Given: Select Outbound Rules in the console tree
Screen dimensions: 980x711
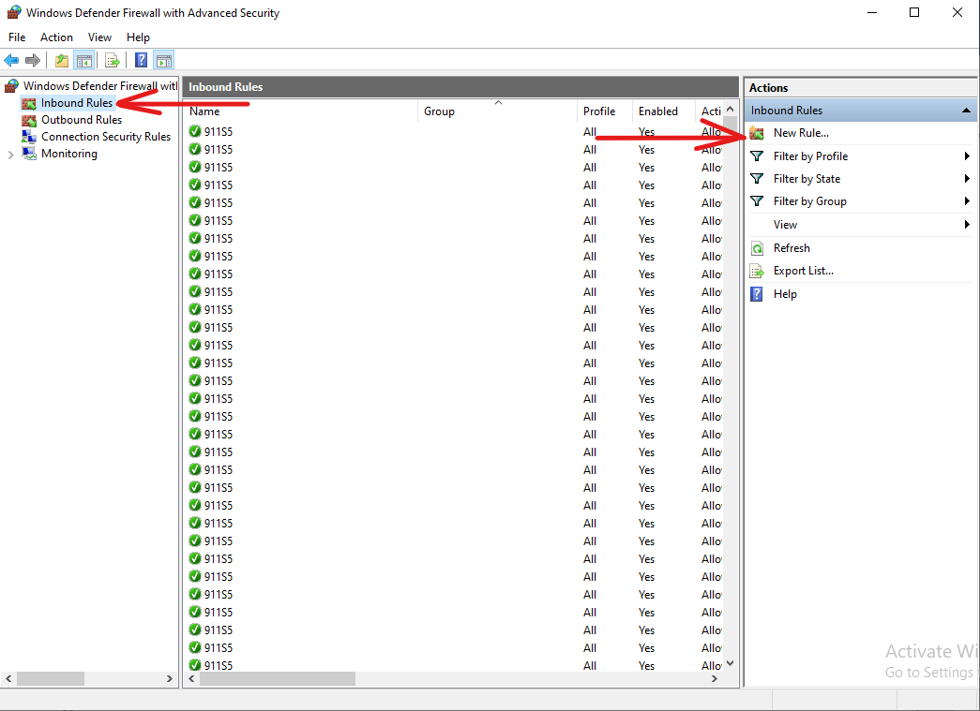Looking at the screenshot, I should [x=82, y=120].
